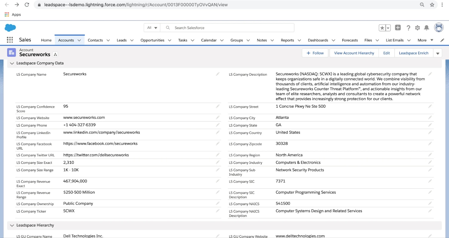Click the Edit button
The image size is (449, 238).
click(387, 53)
